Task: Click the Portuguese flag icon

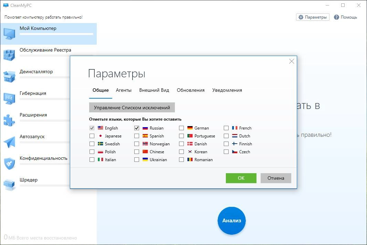Action: [x=190, y=136]
